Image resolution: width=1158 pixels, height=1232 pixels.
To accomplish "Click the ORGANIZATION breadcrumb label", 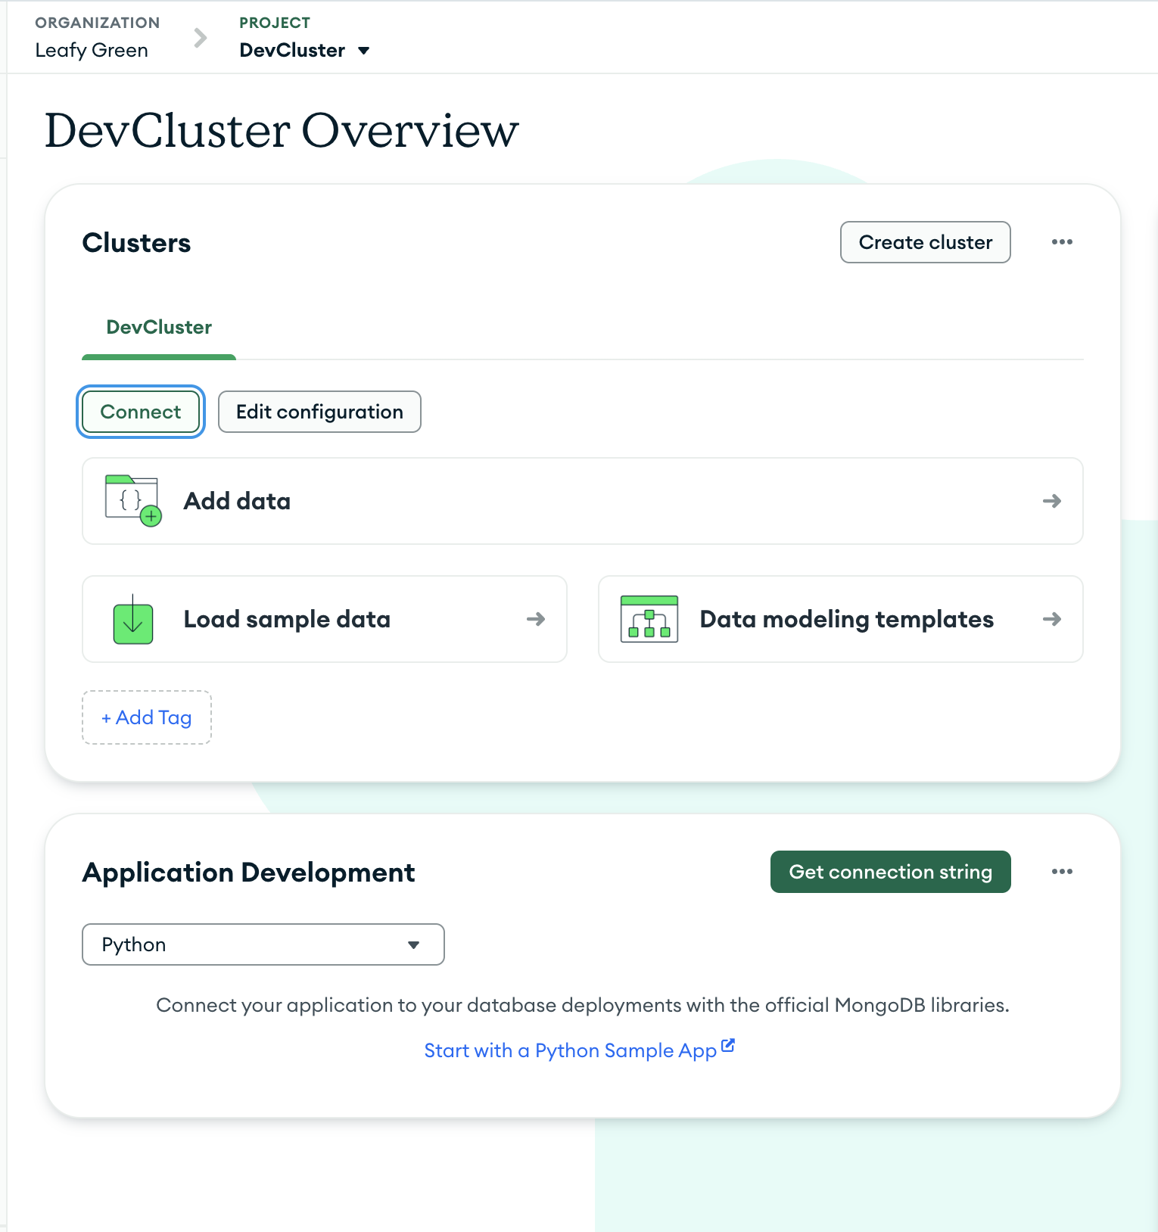I will pos(98,23).
